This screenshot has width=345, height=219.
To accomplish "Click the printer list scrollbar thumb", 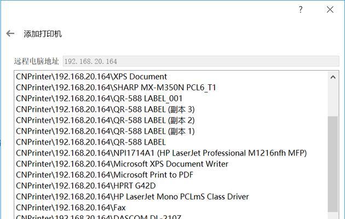I will tap(333, 164).
